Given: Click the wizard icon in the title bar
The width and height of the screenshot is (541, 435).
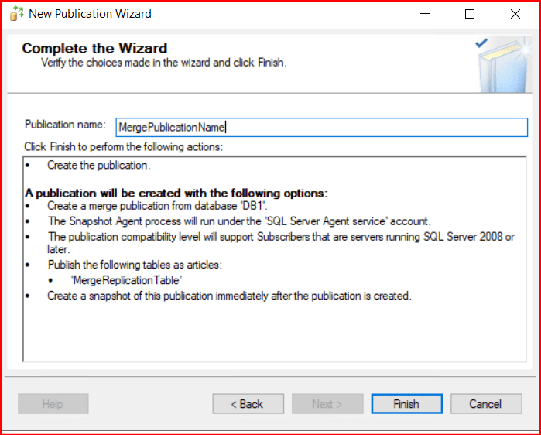Looking at the screenshot, I should [16, 14].
